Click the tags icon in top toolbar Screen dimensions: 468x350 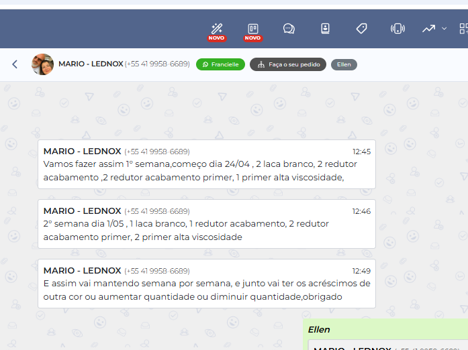click(361, 29)
